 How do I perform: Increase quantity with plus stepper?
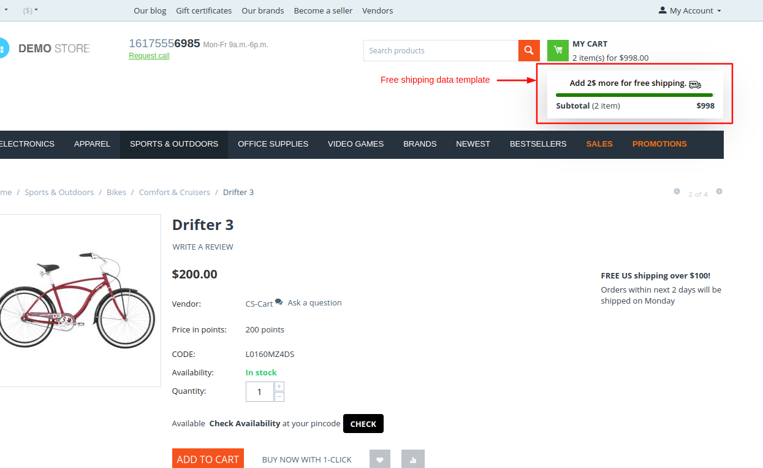[279, 386]
